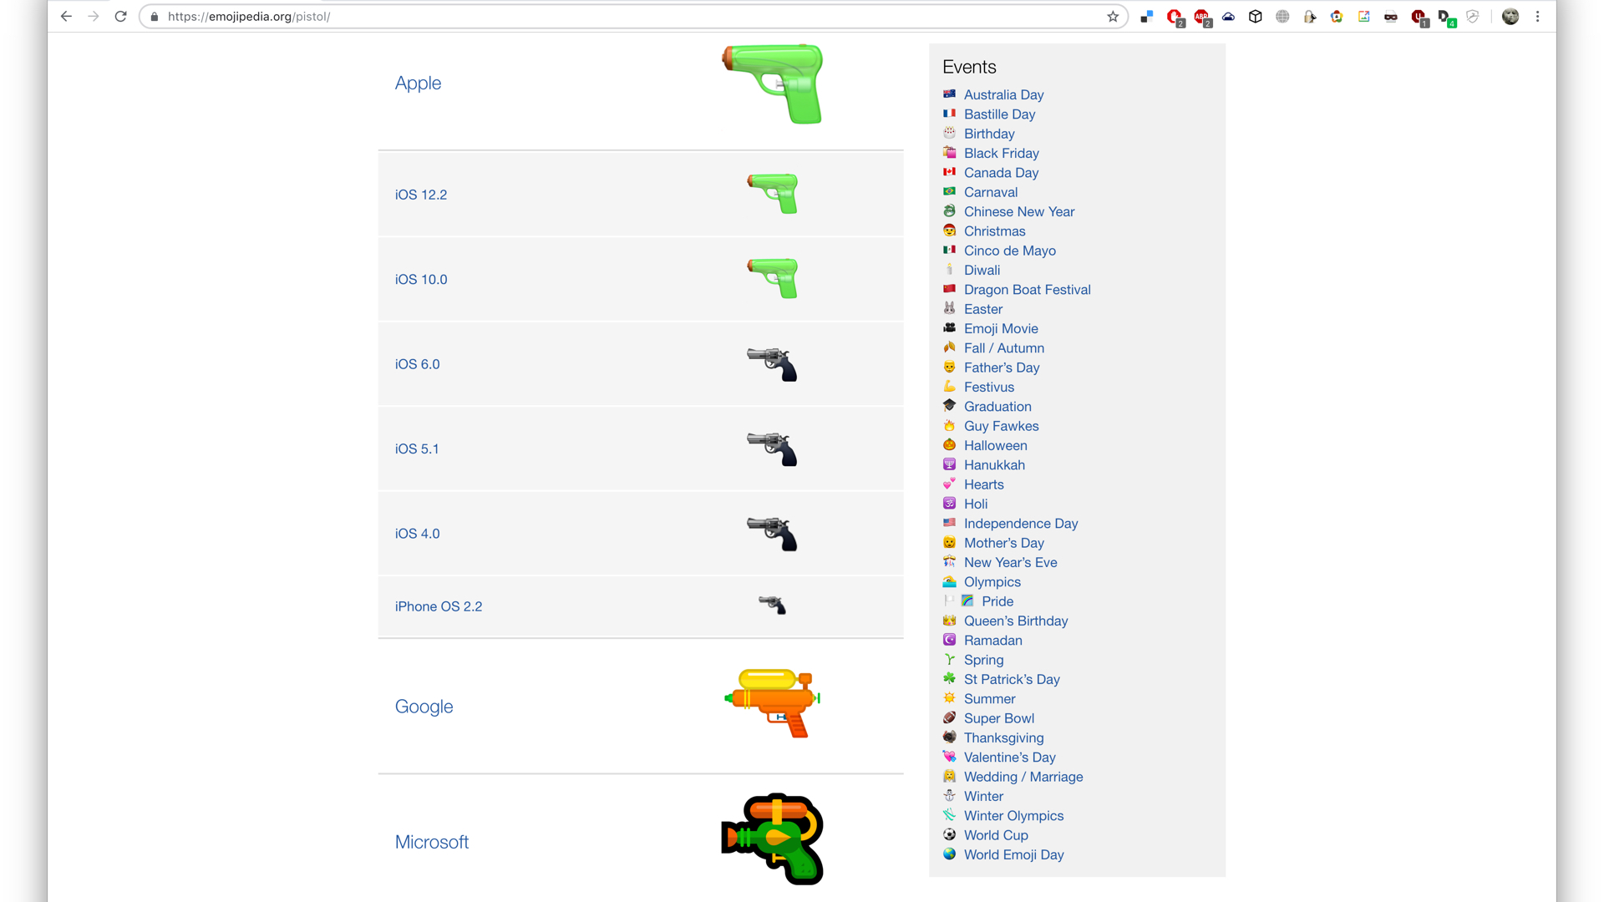1604x902 pixels.
Task: Open the black cube extension icon
Action: [1255, 16]
